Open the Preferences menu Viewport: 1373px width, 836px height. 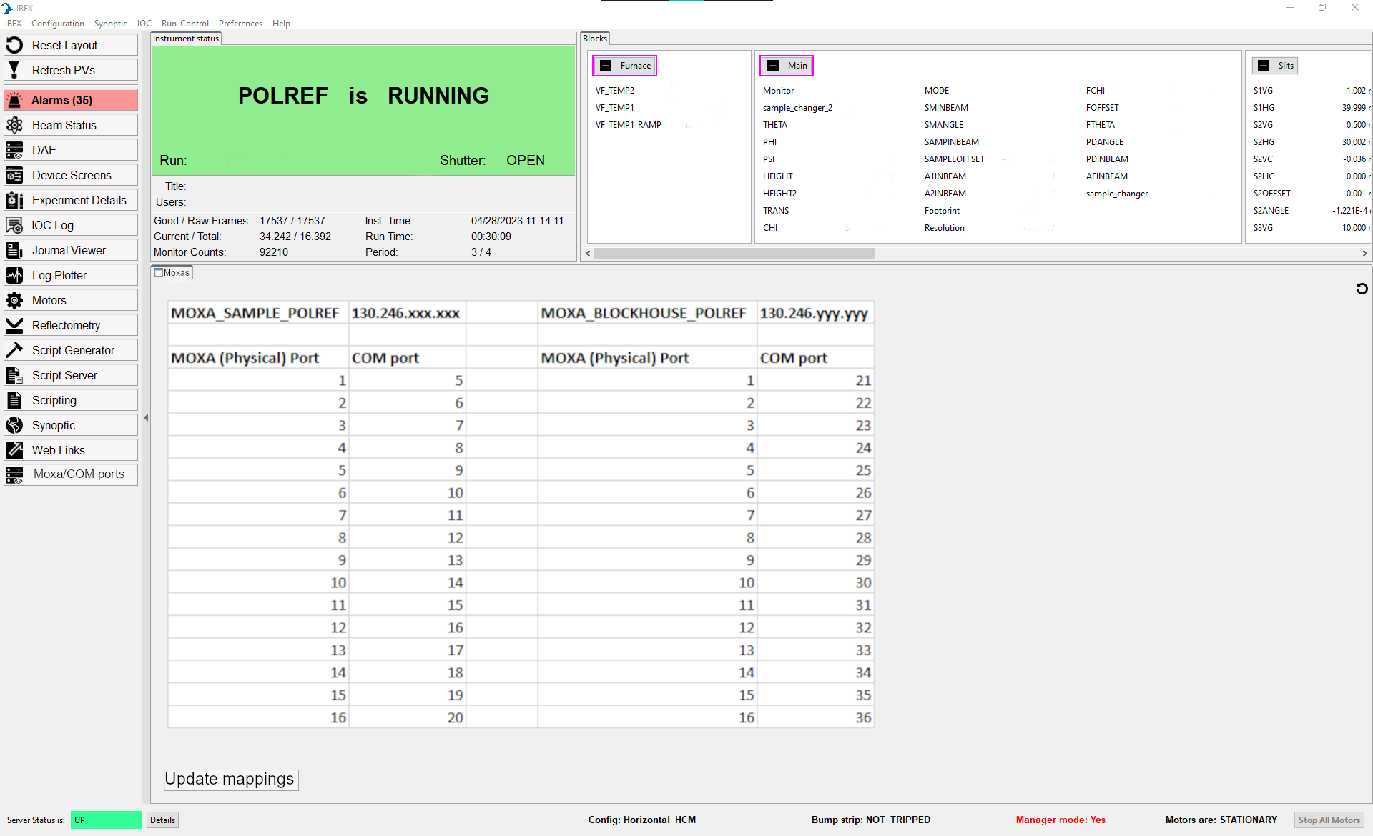pos(240,23)
